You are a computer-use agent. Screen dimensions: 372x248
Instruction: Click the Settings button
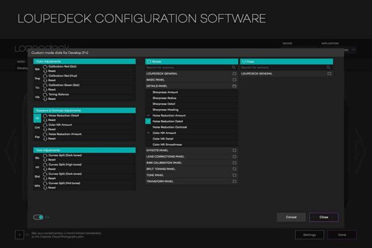(309, 235)
